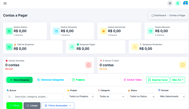
Task: Expand the Filtros Avançados options
Action: tap(58, 106)
